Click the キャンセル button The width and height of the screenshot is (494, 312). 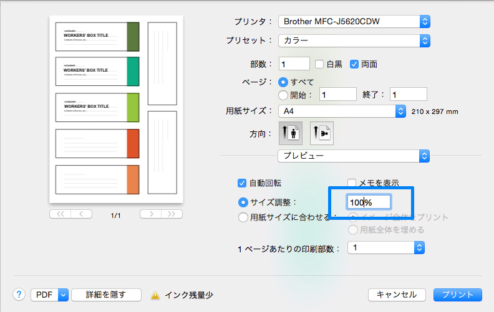(397, 295)
